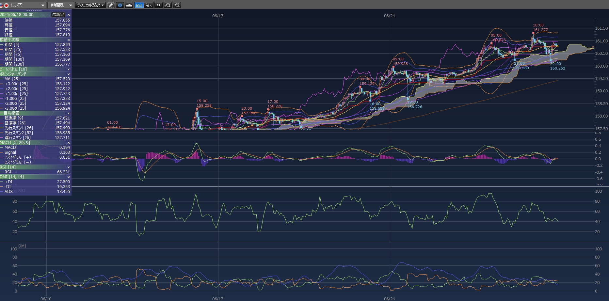Click the blue information icon
609x301 pixels.
120,5
